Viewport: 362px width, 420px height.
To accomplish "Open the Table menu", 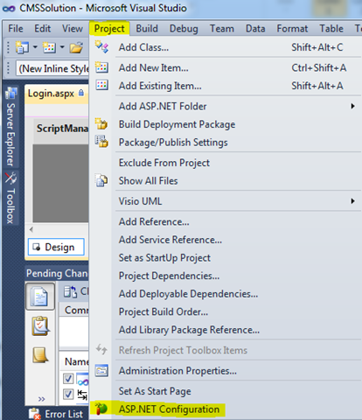I will click(331, 29).
